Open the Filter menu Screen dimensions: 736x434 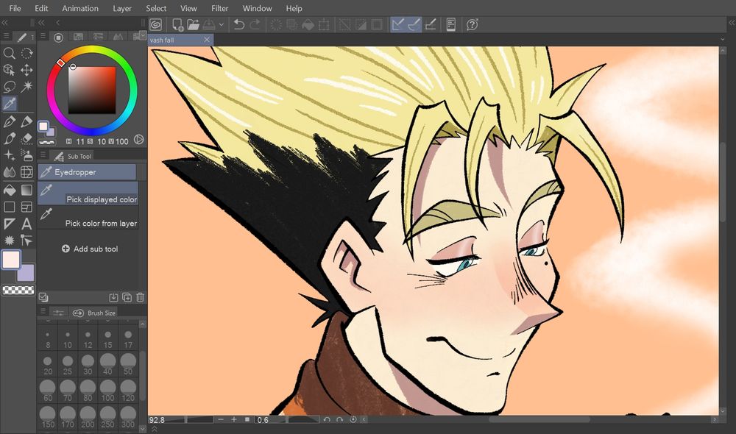[x=219, y=8]
